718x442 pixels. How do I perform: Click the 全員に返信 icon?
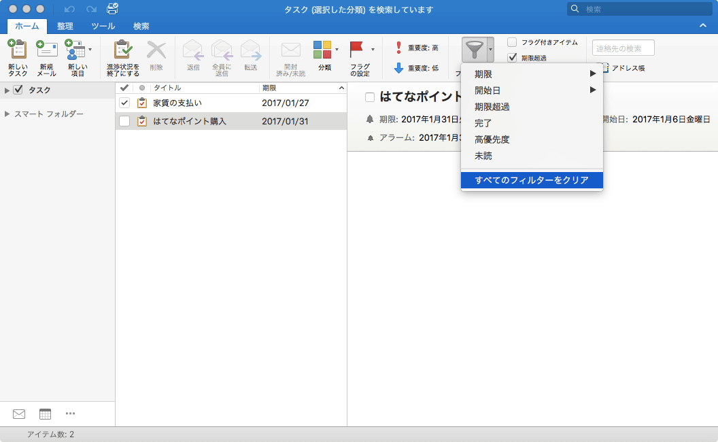coord(222,50)
